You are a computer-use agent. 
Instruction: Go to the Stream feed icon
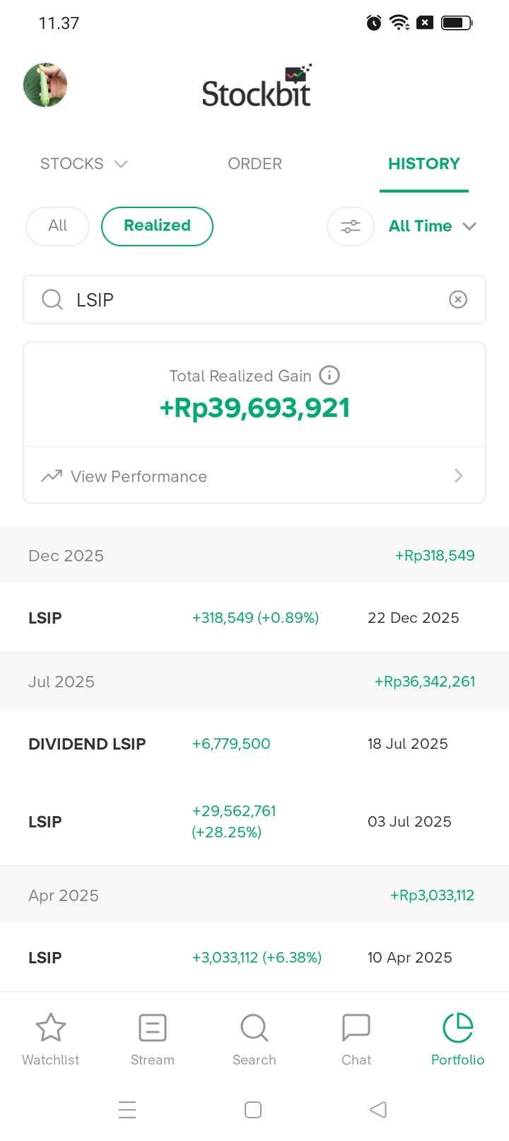click(153, 1028)
